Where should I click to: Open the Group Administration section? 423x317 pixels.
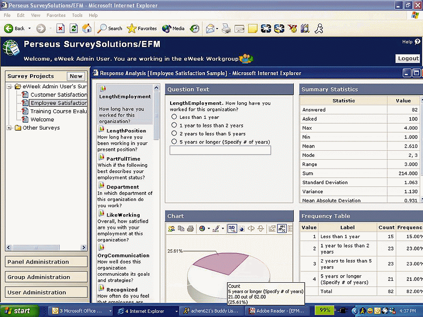[x=46, y=277]
